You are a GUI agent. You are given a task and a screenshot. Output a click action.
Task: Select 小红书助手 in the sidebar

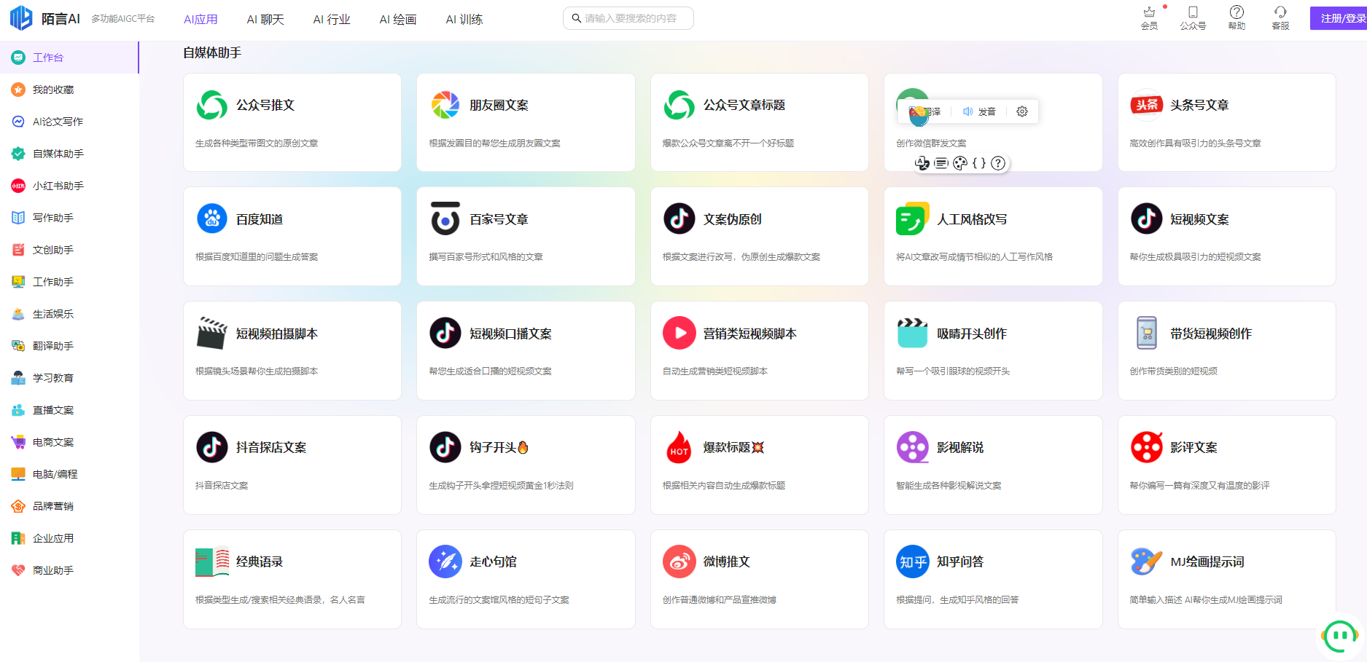tap(58, 186)
